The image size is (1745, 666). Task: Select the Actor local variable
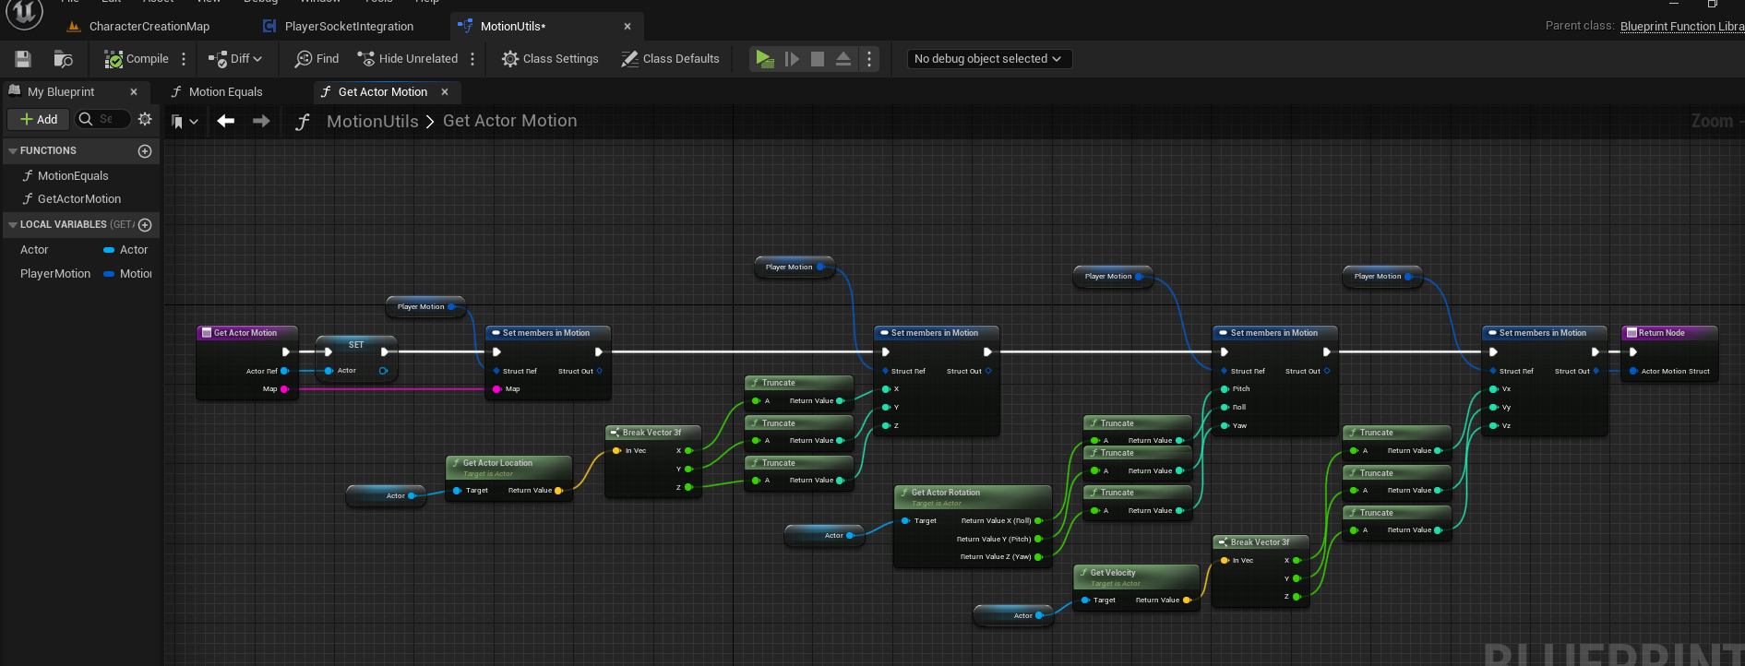(x=34, y=250)
